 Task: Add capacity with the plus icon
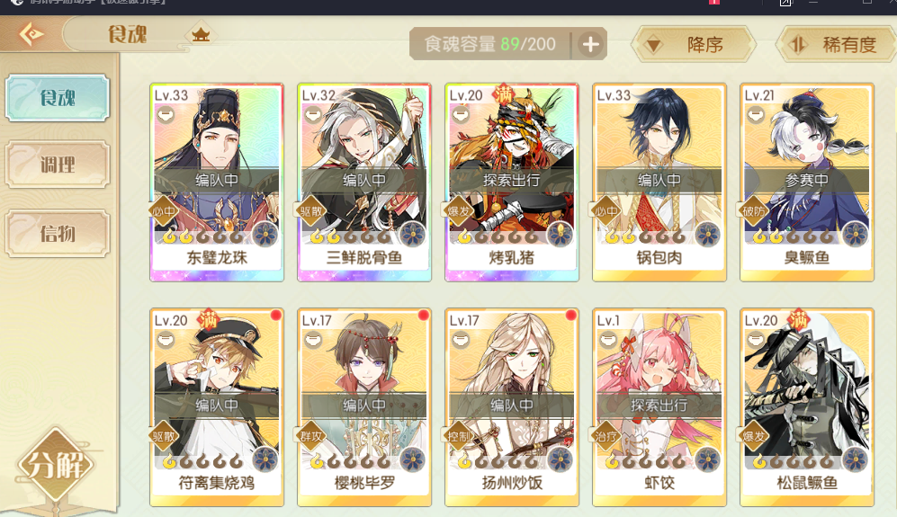tap(590, 45)
